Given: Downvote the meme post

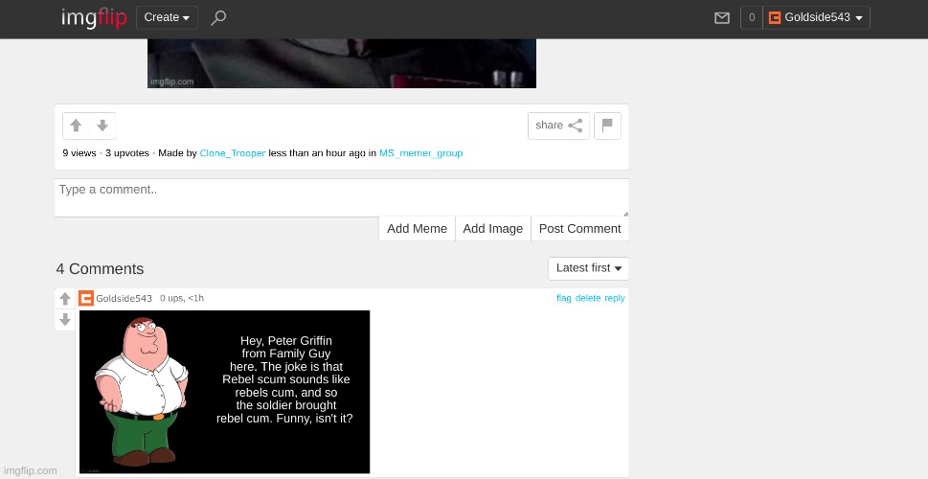Looking at the screenshot, I should tap(102, 125).
